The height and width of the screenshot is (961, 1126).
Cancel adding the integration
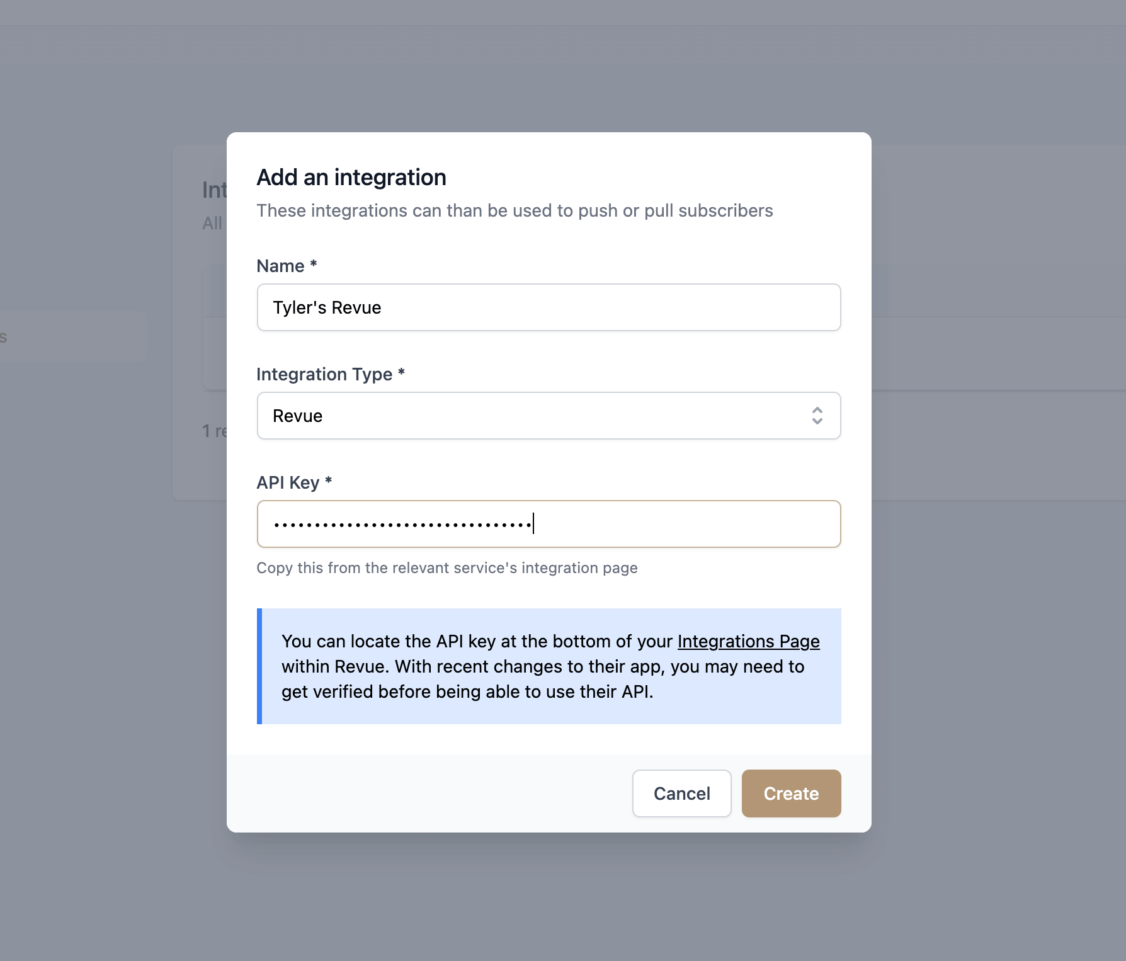pyautogui.click(x=681, y=793)
